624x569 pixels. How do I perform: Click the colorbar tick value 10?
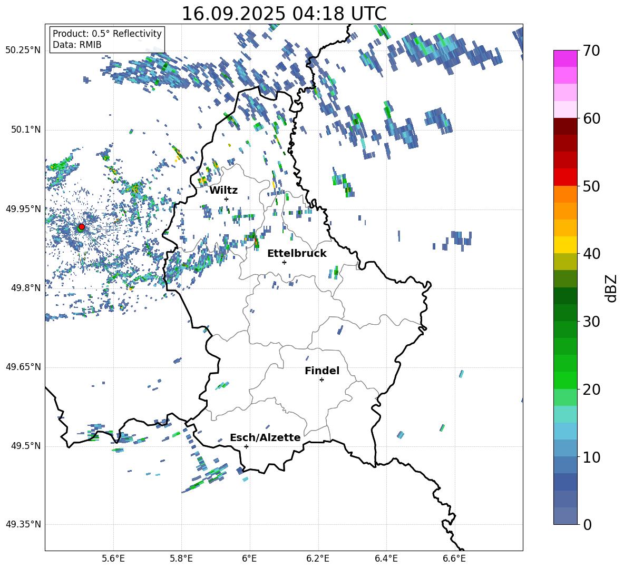pos(591,457)
